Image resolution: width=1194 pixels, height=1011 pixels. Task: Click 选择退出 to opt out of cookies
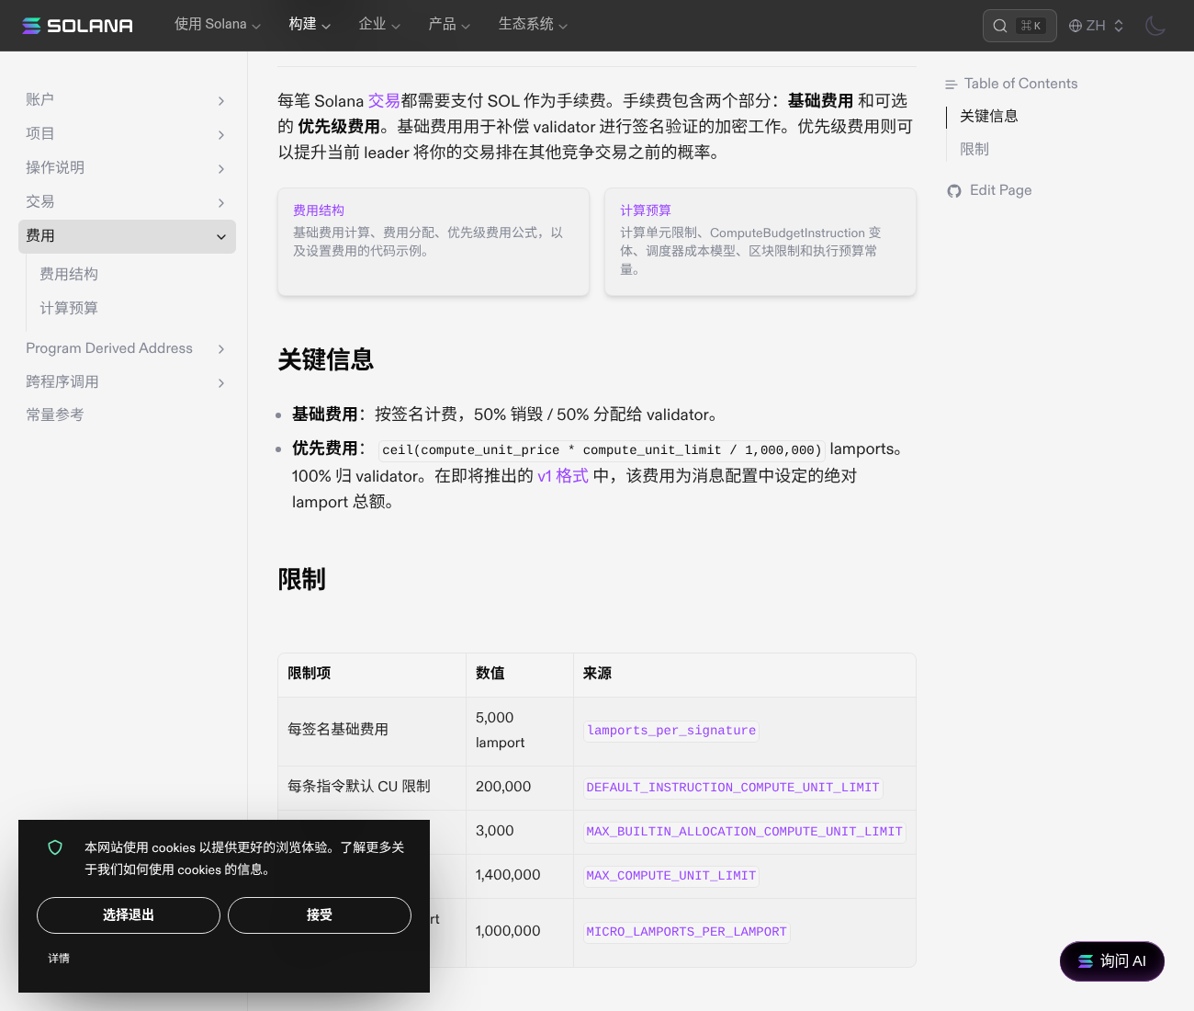point(129,915)
